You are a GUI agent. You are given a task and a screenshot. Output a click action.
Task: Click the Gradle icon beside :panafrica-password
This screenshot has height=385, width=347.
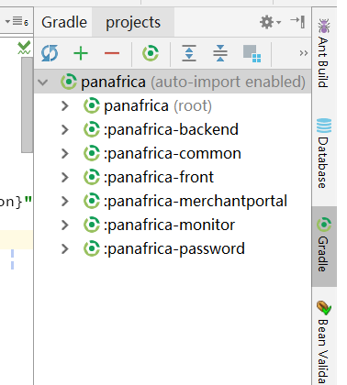pos(92,248)
